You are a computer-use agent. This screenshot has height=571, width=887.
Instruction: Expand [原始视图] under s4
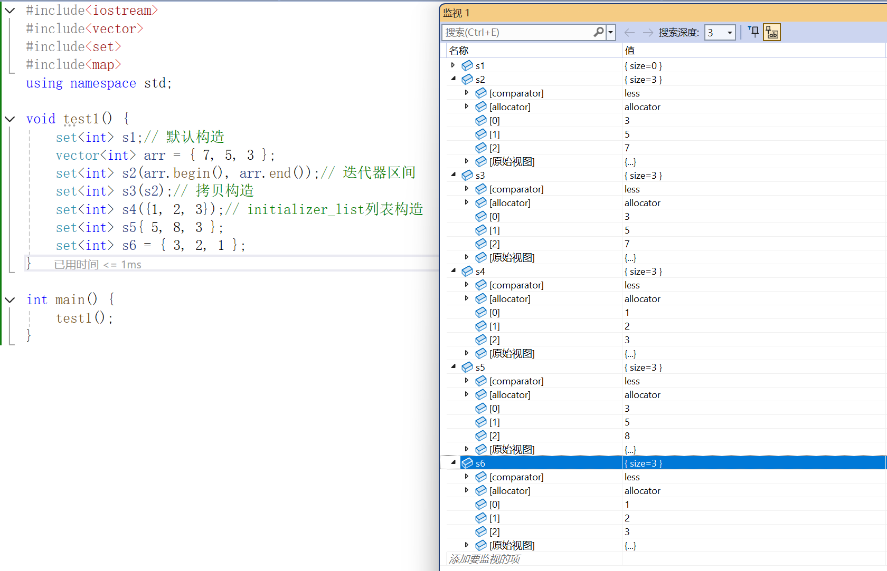coord(466,353)
